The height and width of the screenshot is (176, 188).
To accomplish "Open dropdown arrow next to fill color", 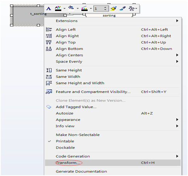I will [78, 9].
